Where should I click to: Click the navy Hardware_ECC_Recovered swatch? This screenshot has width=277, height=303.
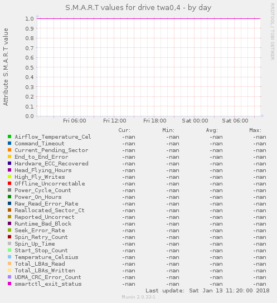(x=9, y=163)
